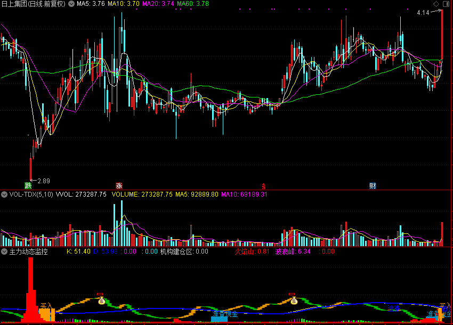Click the 波浪峰: 6.34 label
This screenshot has height=325, width=453.
click(293, 251)
